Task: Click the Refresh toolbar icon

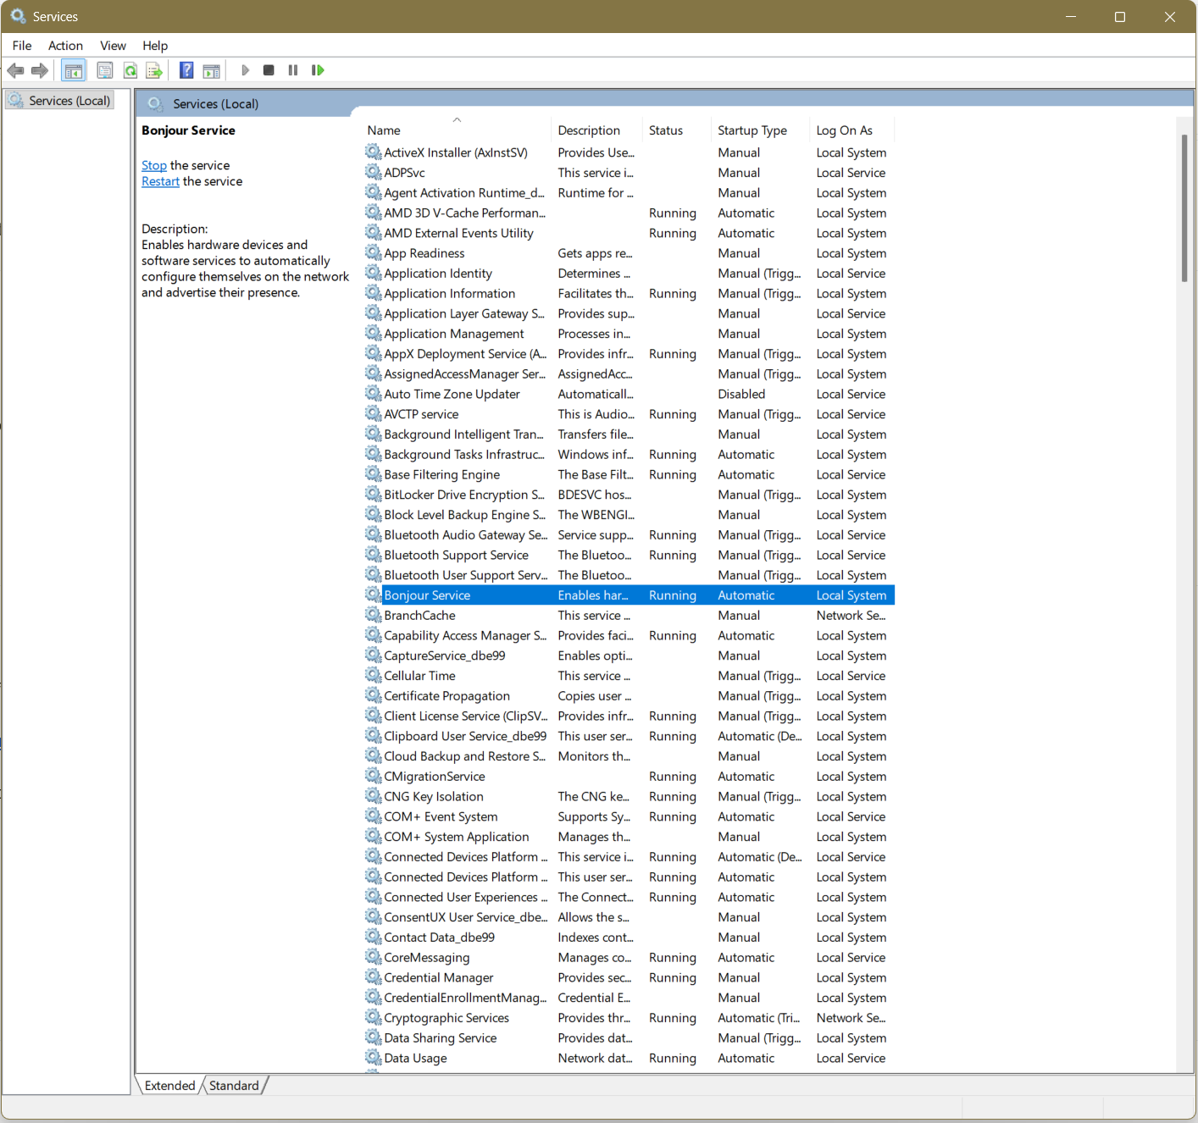Action: pyautogui.click(x=130, y=70)
